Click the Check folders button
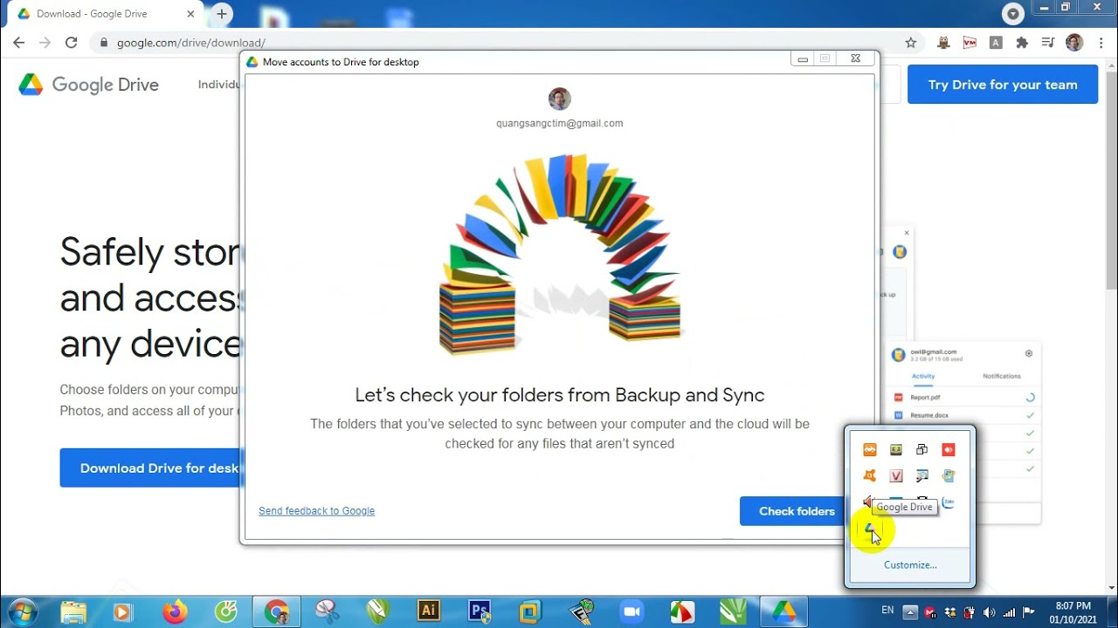The image size is (1118, 628). click(797, 511)
